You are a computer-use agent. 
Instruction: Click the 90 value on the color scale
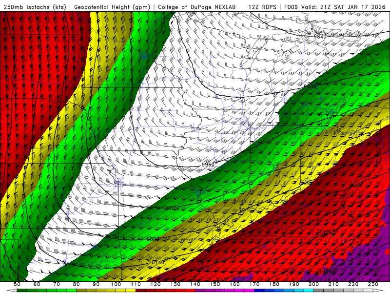pyautogui.click(x=96, y=284)
